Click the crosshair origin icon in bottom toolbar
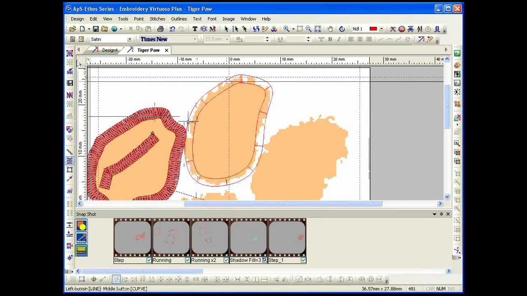This screenshot has height=296, width=527. (x=93, y=280)
